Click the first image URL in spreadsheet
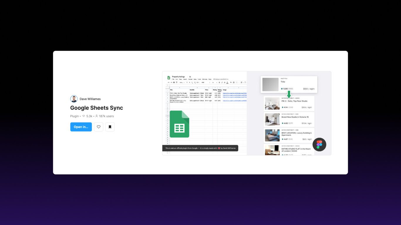401x225 pixels. [235, 93]
